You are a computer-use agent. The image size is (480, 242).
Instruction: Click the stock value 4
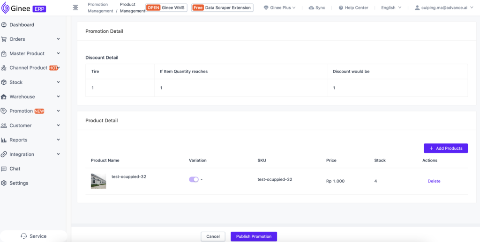tap(375, 181)
